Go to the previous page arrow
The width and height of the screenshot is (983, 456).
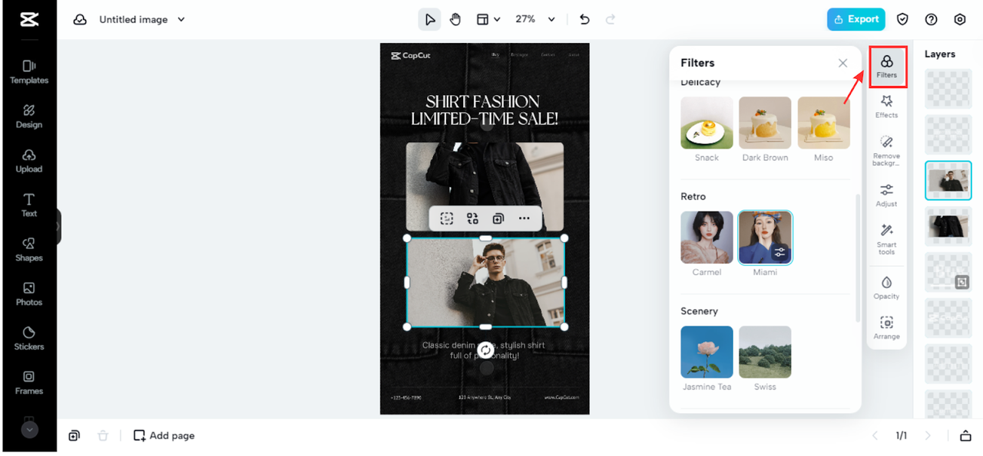(874, 435)
